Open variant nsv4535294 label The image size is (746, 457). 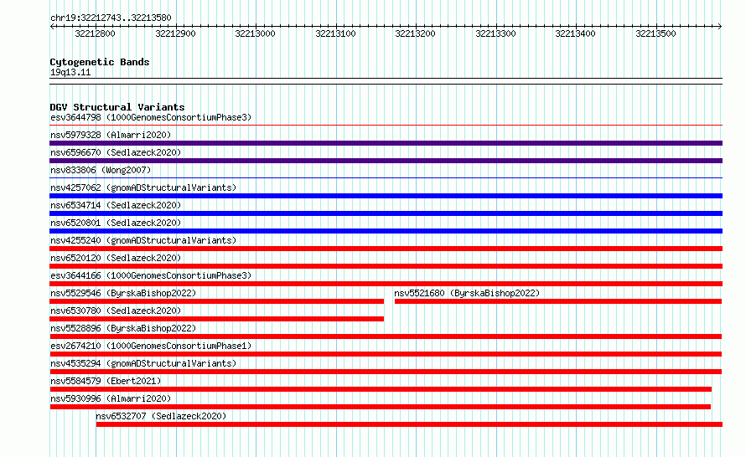[143, 363]
